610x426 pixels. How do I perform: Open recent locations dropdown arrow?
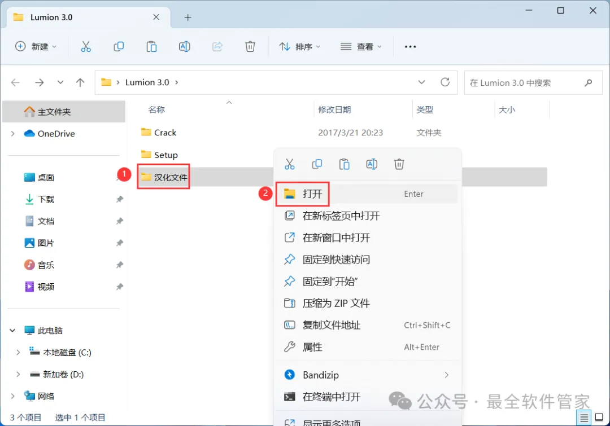point(60,82)
